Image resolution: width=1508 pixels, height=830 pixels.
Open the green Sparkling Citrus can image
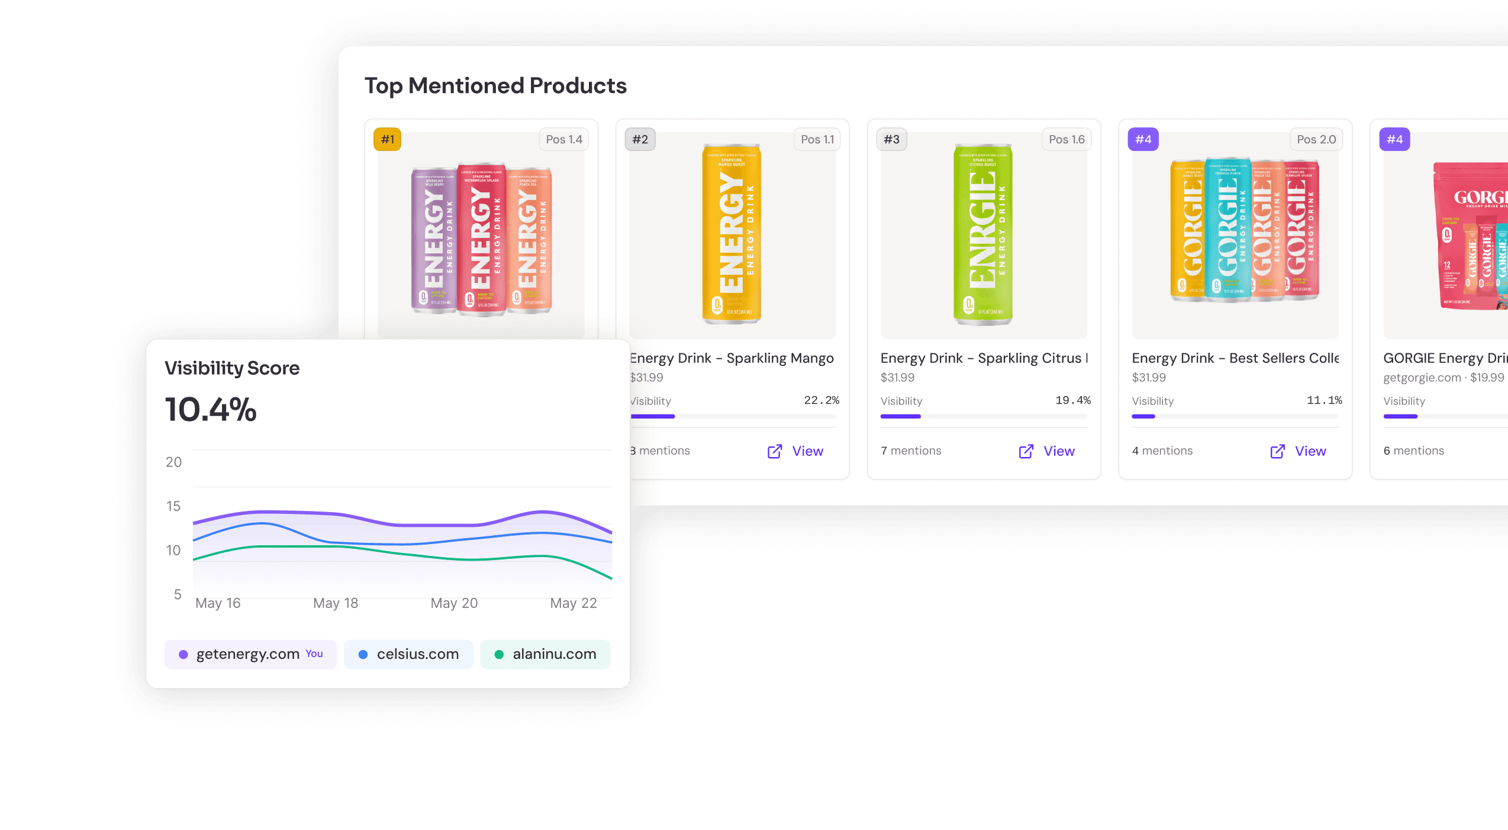pos(983,234)
